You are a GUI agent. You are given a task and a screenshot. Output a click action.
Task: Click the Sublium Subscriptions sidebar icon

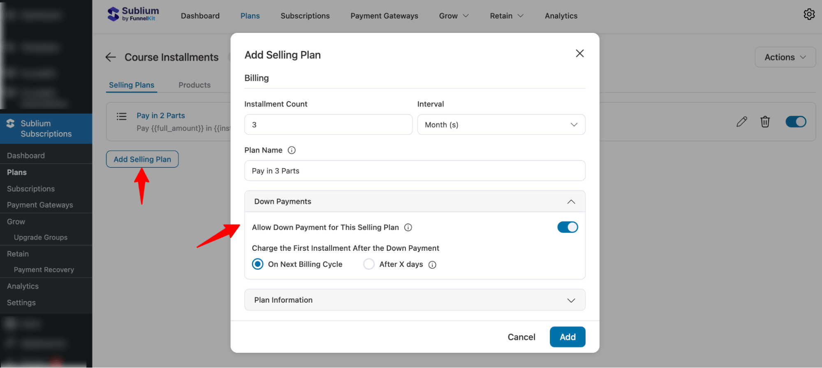9,123
